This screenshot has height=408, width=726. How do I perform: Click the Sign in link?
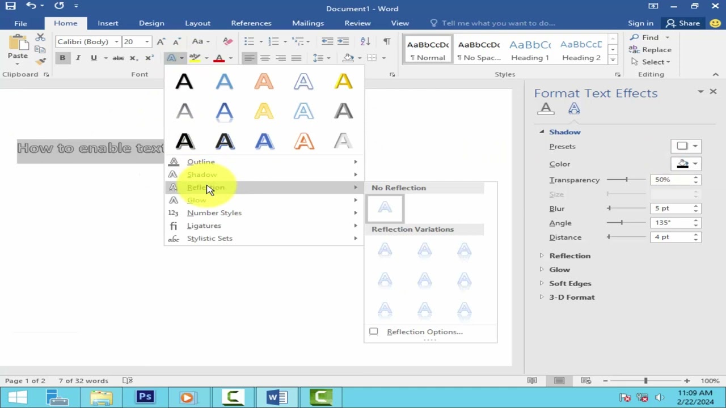(641, 23)
